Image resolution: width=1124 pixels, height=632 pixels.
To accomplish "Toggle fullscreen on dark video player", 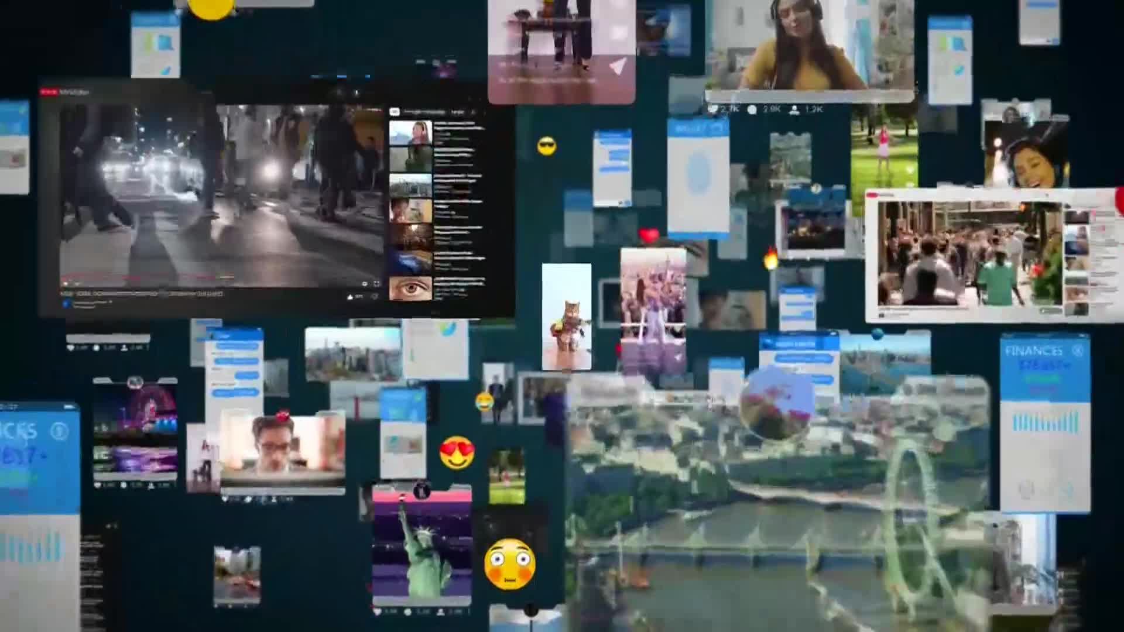I will pos(376,284).
